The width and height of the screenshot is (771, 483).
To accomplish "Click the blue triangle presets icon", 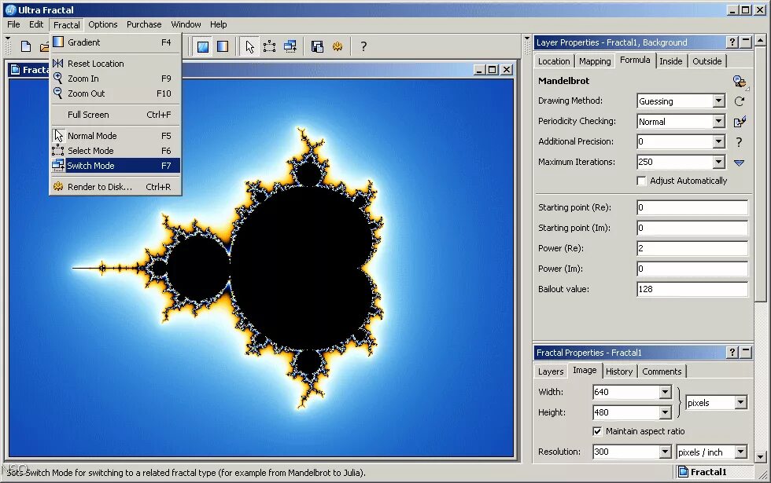I will (739, 163).
